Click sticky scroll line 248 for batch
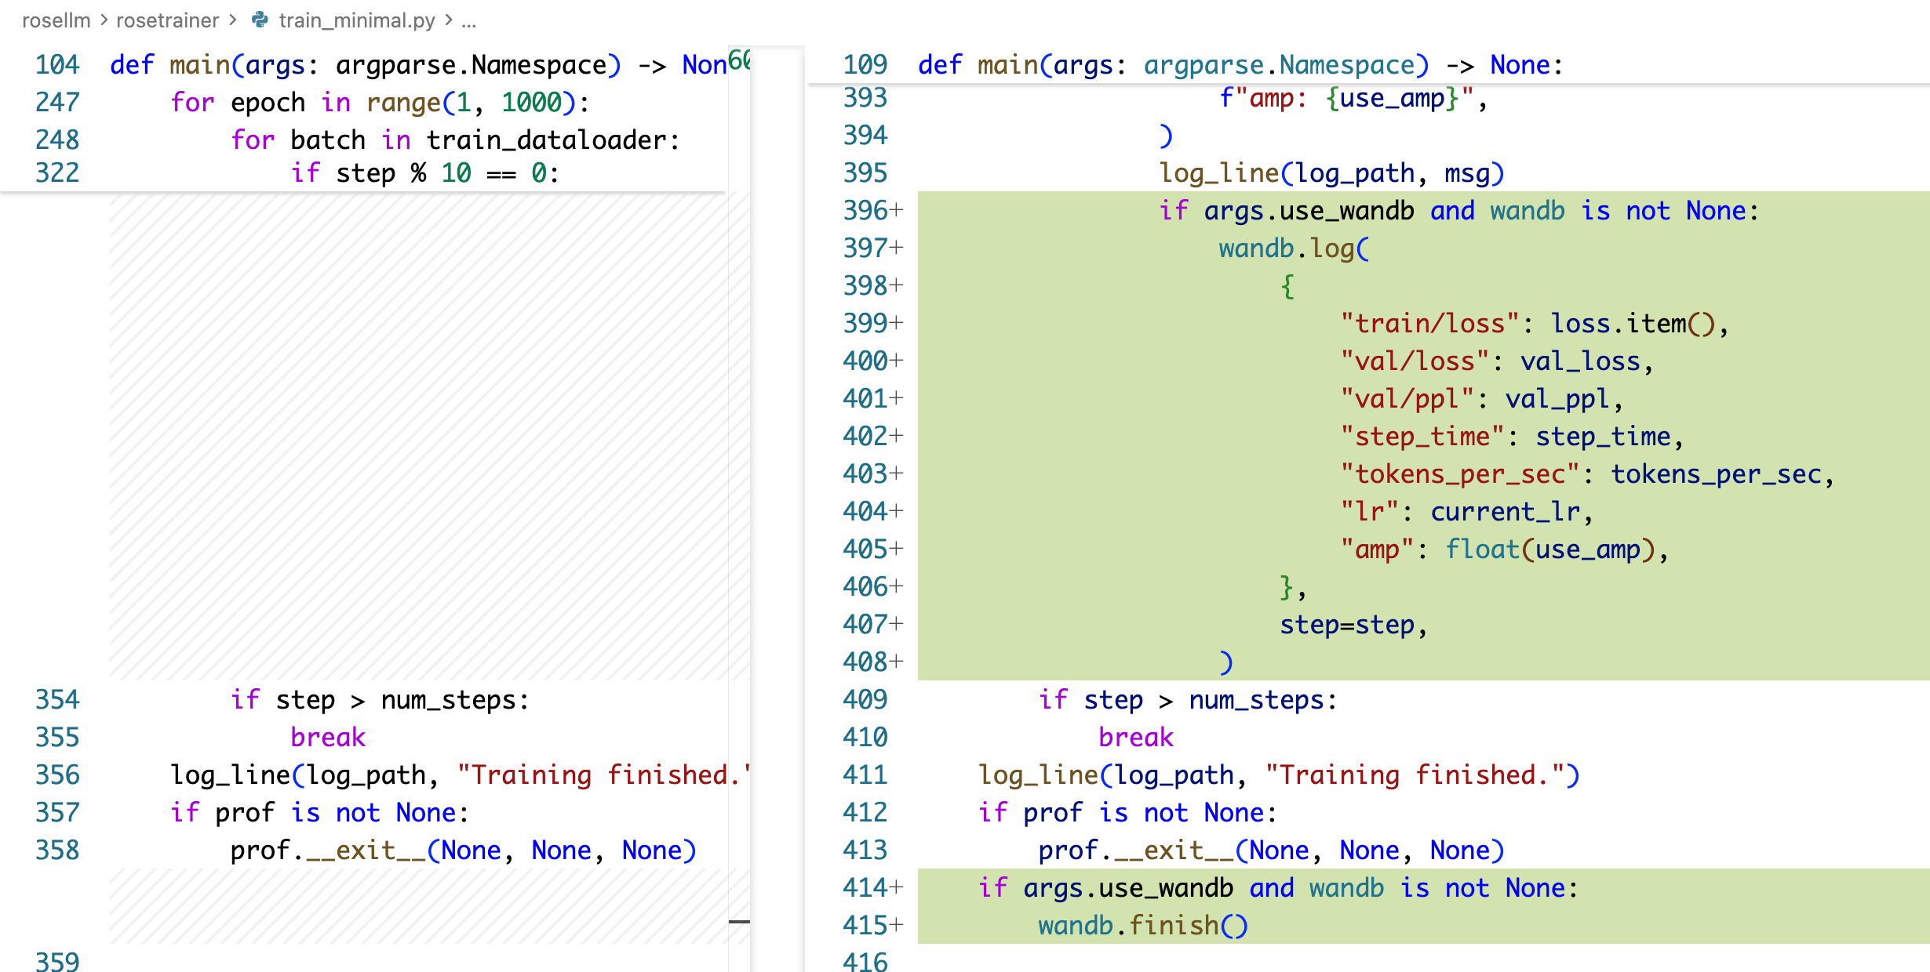Viewport: 1930px width, 972px height. pos(455,140)
